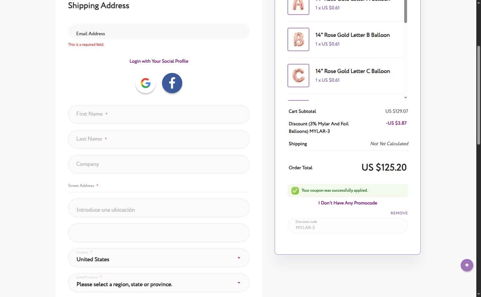The width and height of the screenshot is (481, 297).
Task: Click the Shipping Address heading
Action: [99, 6]
